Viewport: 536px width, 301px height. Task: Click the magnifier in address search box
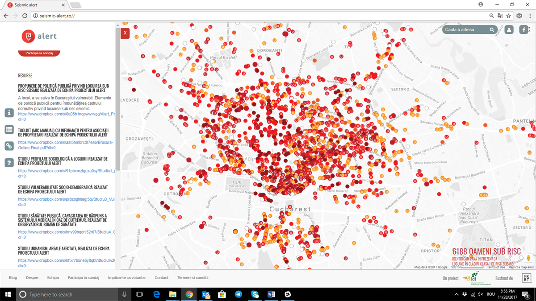[492, 30]
